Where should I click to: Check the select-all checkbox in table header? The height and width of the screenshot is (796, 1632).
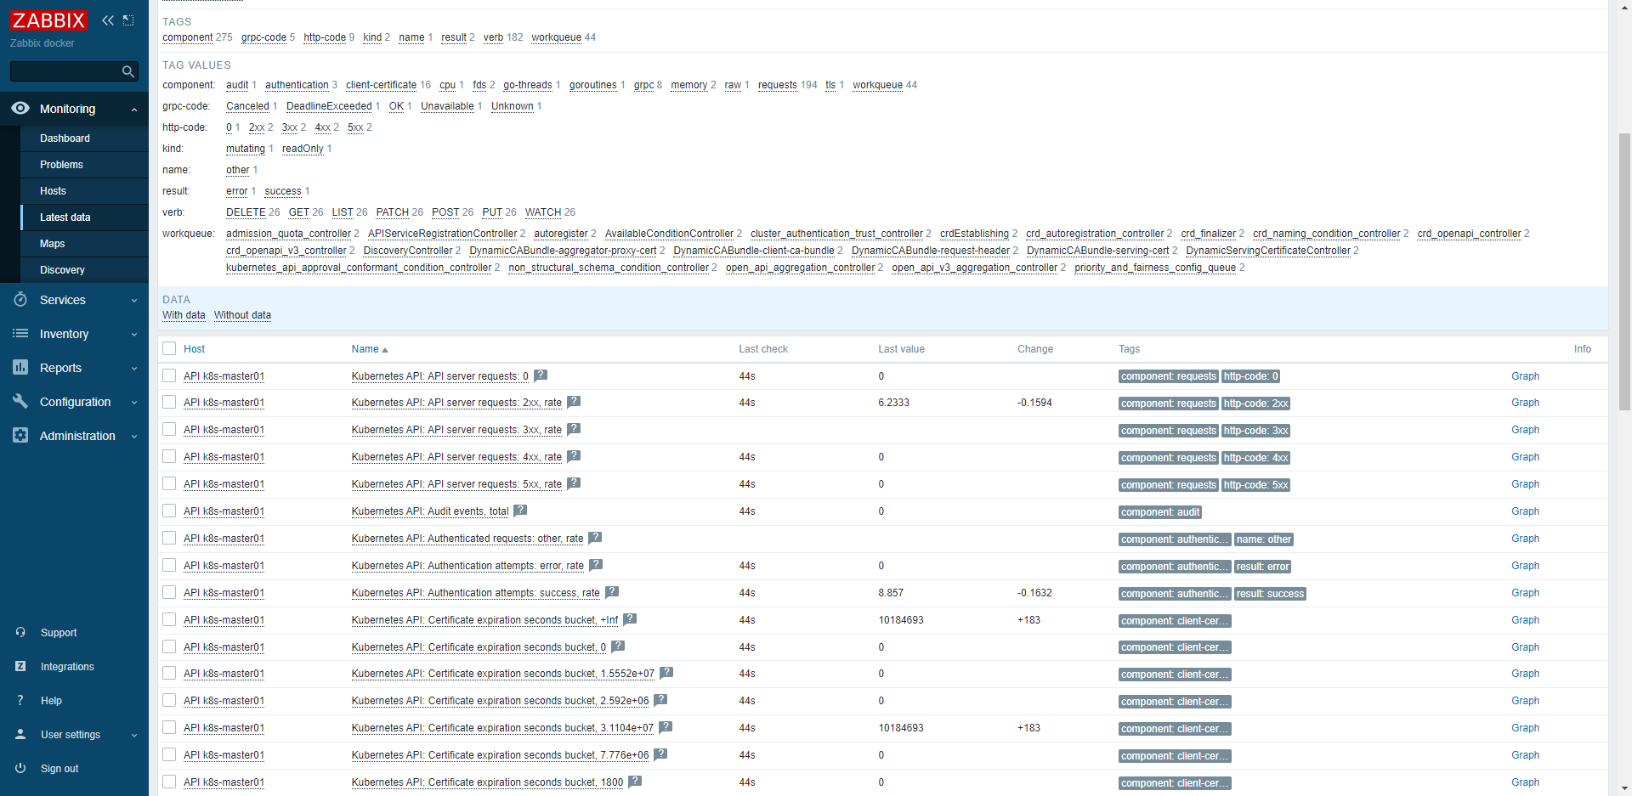169,348
